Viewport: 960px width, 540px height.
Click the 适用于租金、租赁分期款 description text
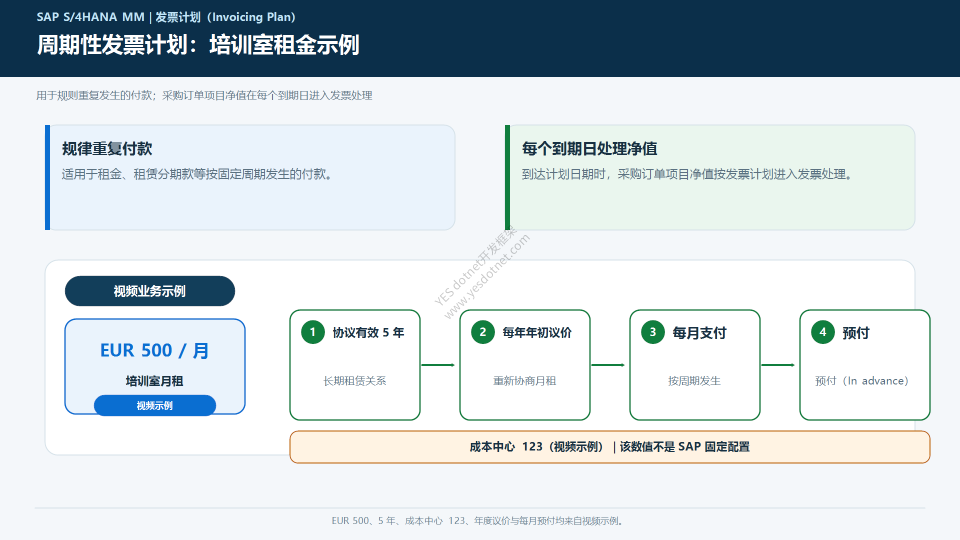pos(196,174)
